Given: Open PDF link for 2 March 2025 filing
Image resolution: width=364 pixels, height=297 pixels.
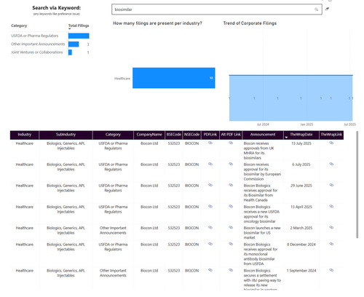Looking at the screenshot, I should pyautogui.click(x=210, y=228).
